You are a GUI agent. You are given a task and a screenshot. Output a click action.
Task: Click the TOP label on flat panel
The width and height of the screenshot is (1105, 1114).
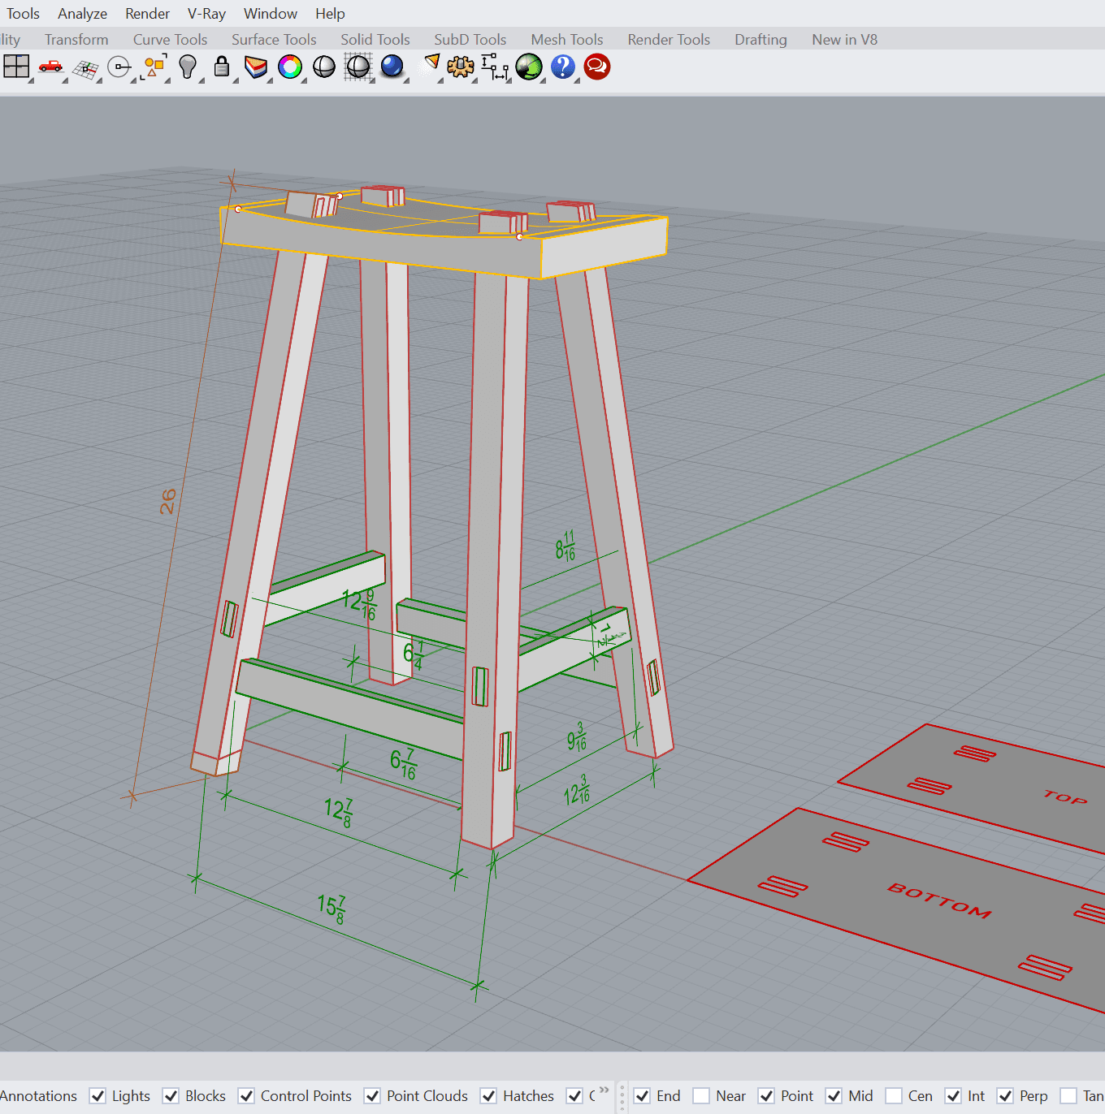(x=1065, y=797)
